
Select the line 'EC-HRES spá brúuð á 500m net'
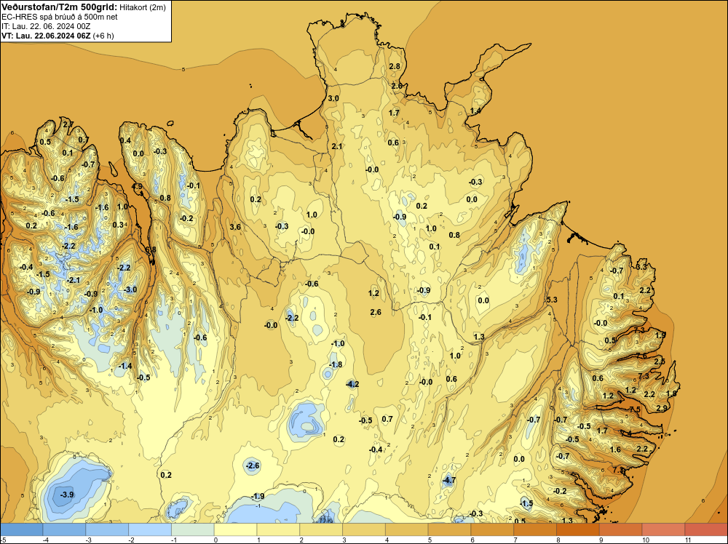point(60,17)
